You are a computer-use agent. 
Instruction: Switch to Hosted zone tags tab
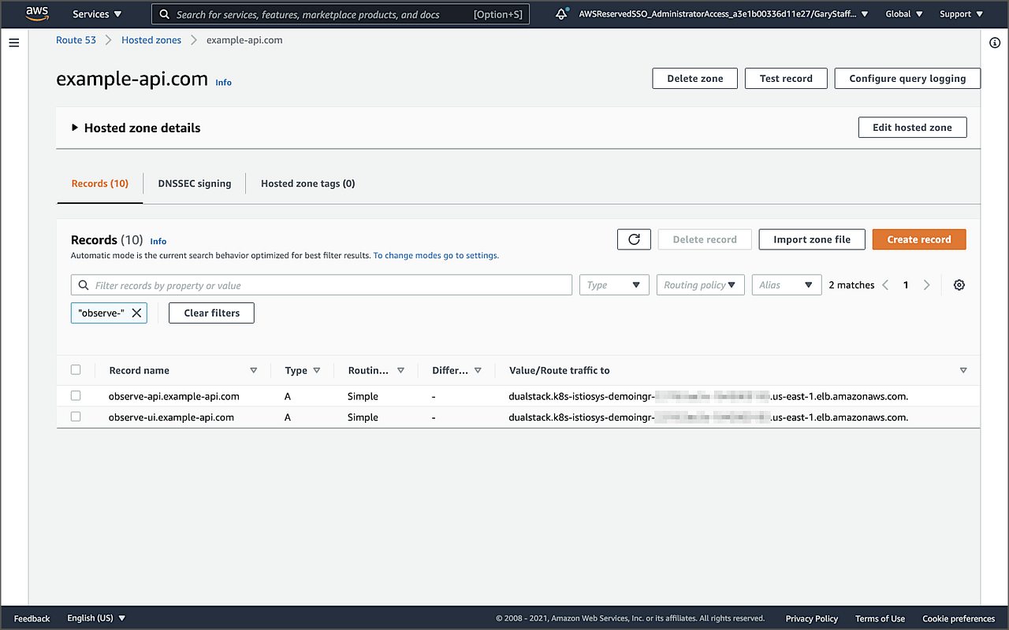coord(308,183)
